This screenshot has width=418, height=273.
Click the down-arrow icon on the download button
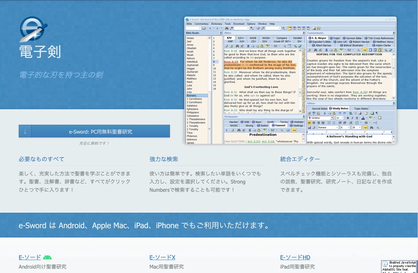coord(25,131)
